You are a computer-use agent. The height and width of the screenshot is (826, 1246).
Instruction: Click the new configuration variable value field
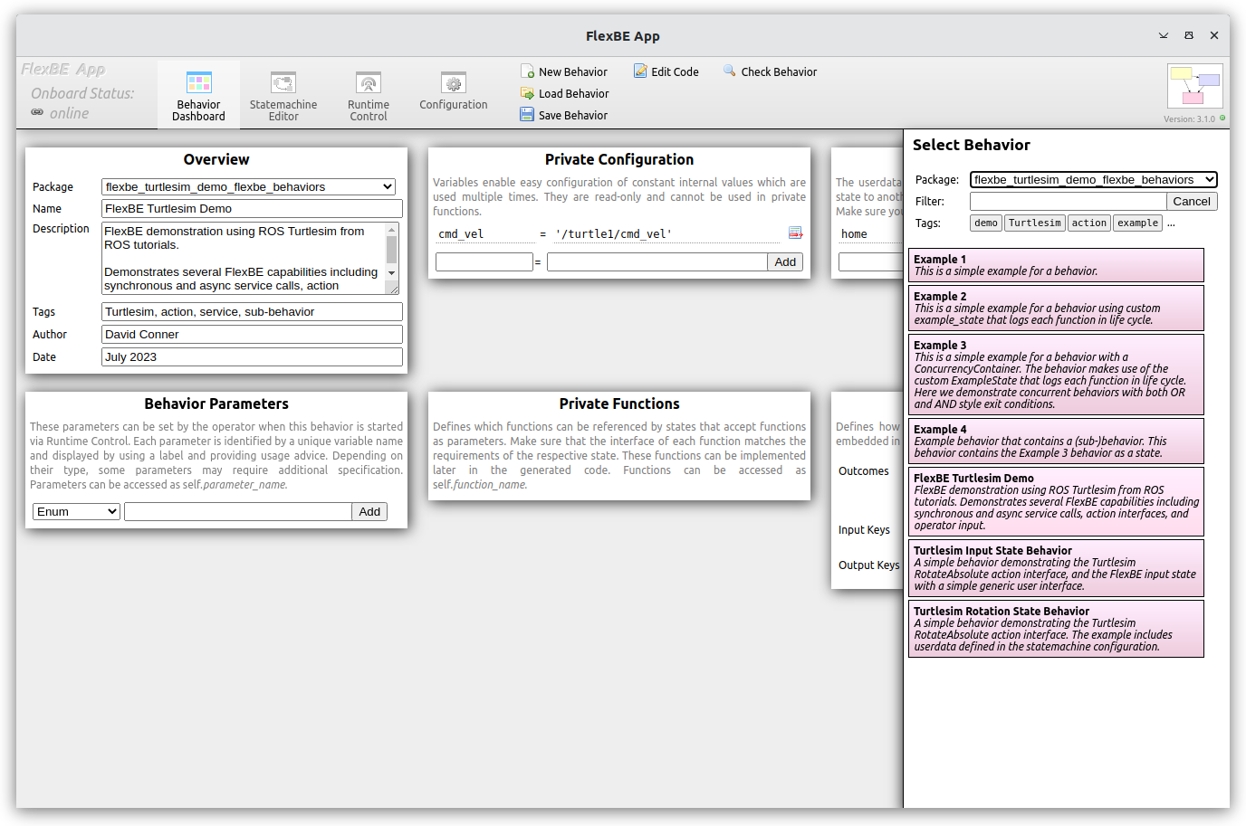click(x=657, y=262)
